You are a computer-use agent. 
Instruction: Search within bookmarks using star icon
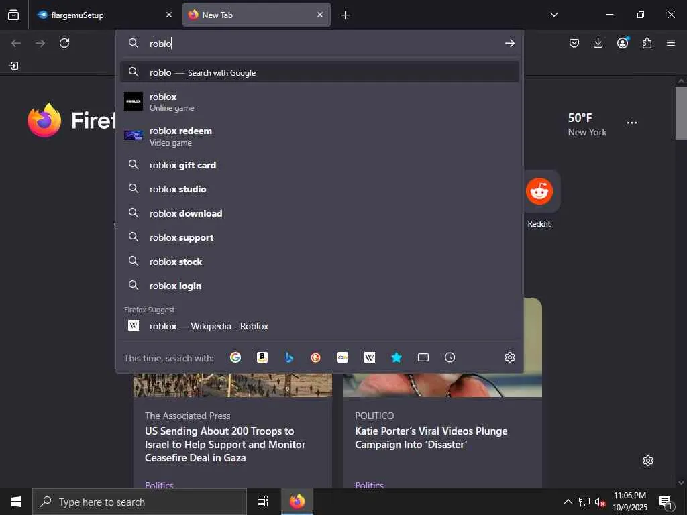(396, 358)
